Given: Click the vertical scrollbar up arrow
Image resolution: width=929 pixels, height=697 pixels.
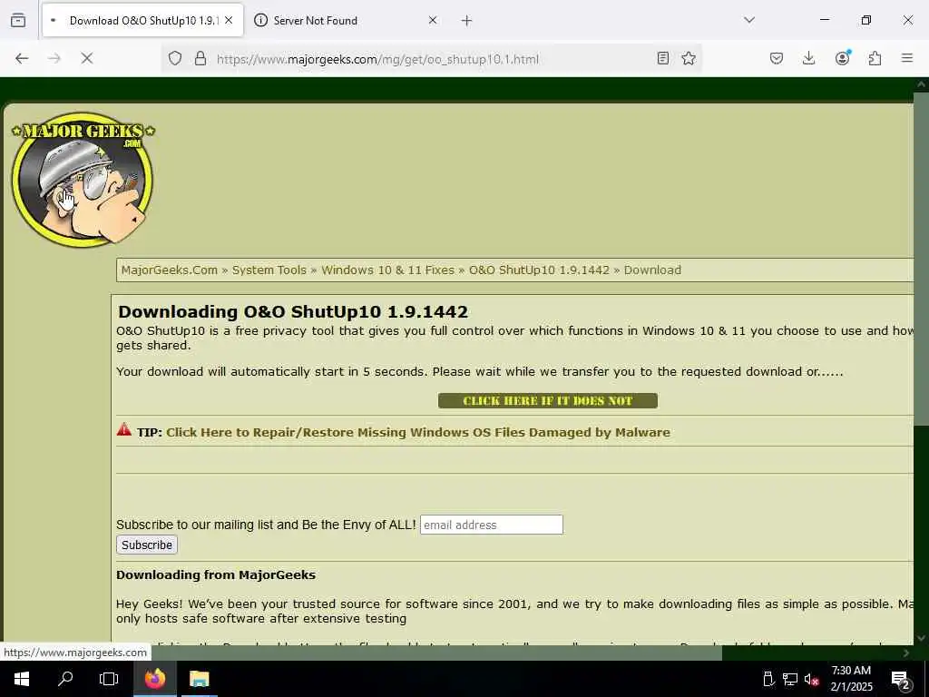Looking at the screenshot, I should pos(922,84).
